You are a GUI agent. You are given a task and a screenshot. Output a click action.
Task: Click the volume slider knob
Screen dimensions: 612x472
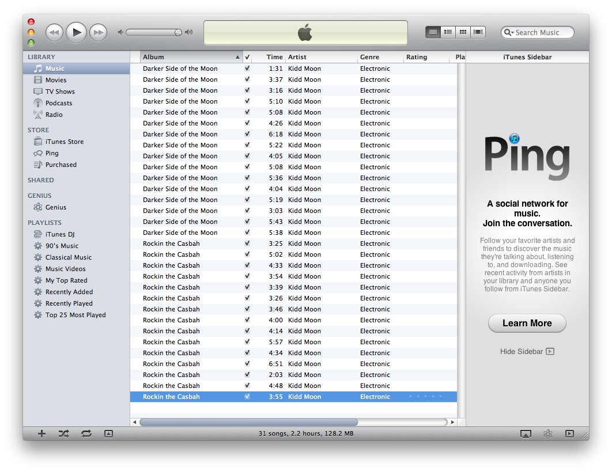[x=178, y=32]
